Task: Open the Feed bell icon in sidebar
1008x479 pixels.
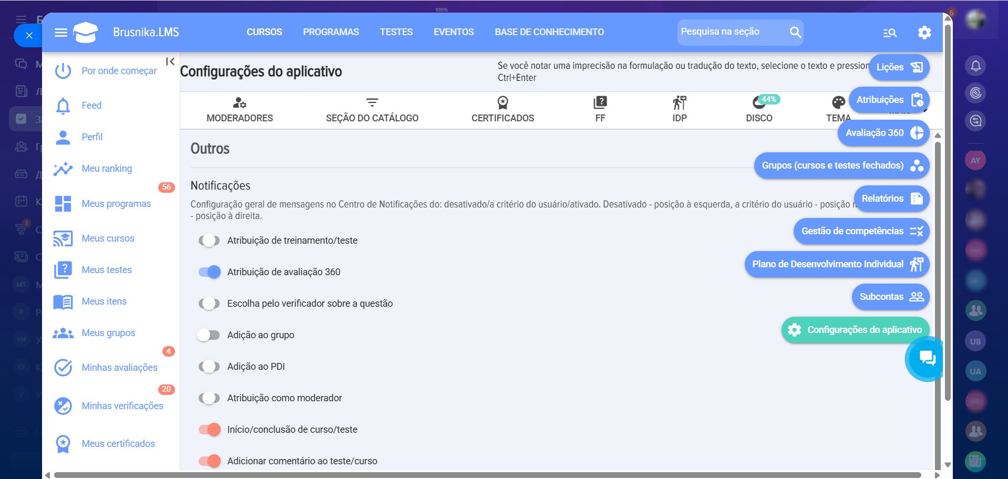Action: (63, 106)
